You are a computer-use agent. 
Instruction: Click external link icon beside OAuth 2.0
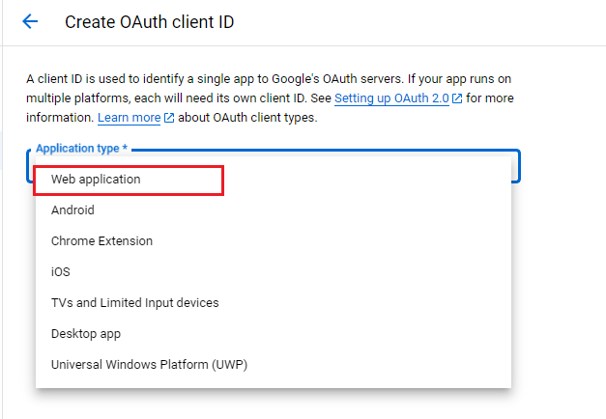457,98
